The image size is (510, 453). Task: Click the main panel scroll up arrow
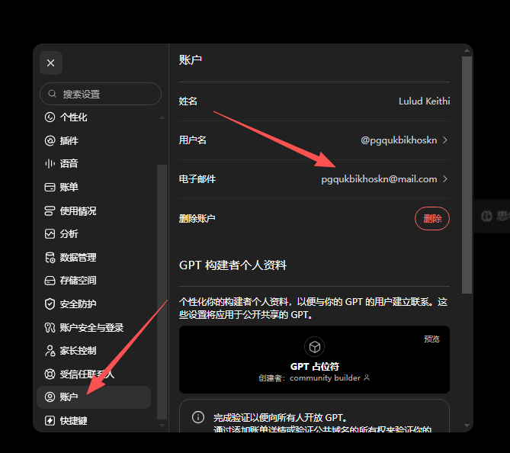click(x=467, y=50)
